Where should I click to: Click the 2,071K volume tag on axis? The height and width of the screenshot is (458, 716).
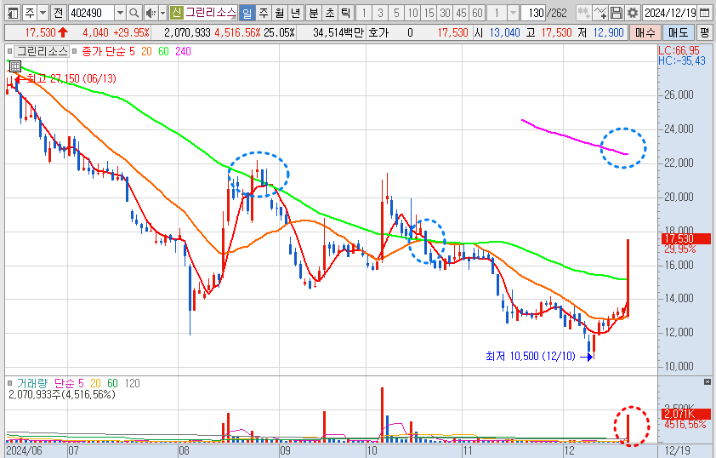686,414
